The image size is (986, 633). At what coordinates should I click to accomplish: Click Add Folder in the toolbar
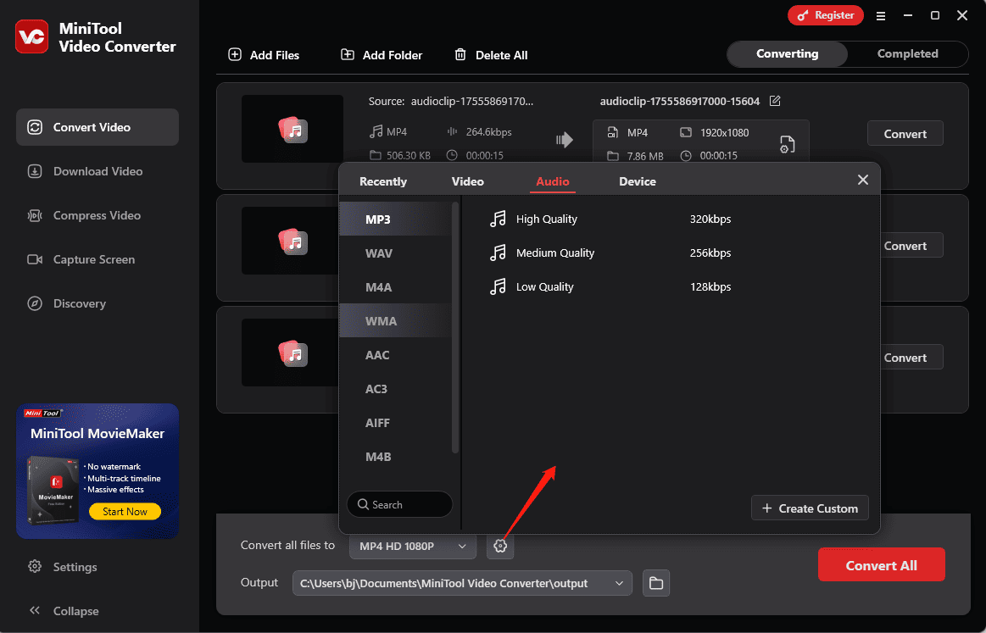coord(381,55)
